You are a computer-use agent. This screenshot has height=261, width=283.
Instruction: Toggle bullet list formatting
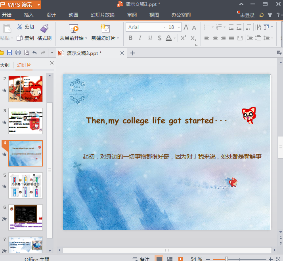[x=207, y=27]
